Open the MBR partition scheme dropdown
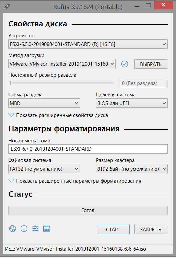 click(44, 103)
